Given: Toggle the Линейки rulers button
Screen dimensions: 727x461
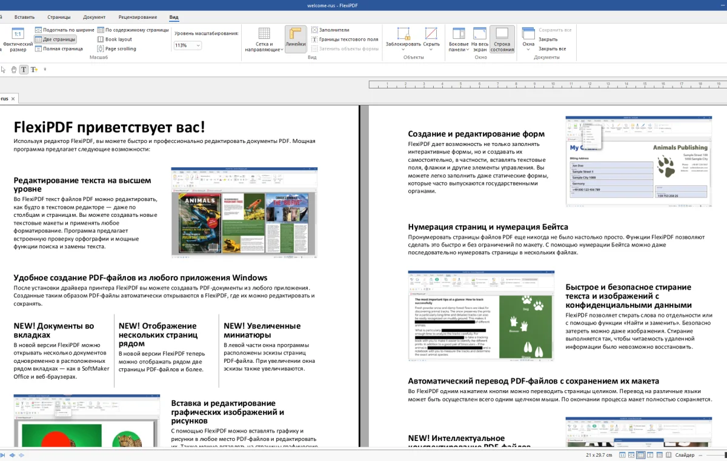Looking at the screenshot, I should [296, 39].
